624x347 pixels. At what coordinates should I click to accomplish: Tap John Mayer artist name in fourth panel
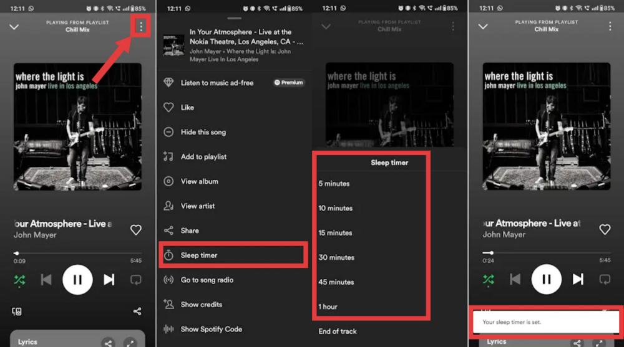pyautogui.click(x=504, y=234)
